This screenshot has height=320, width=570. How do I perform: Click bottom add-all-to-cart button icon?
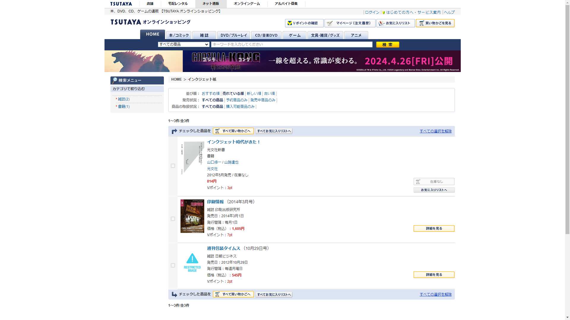pyautogui.click(x=217, y=294)
